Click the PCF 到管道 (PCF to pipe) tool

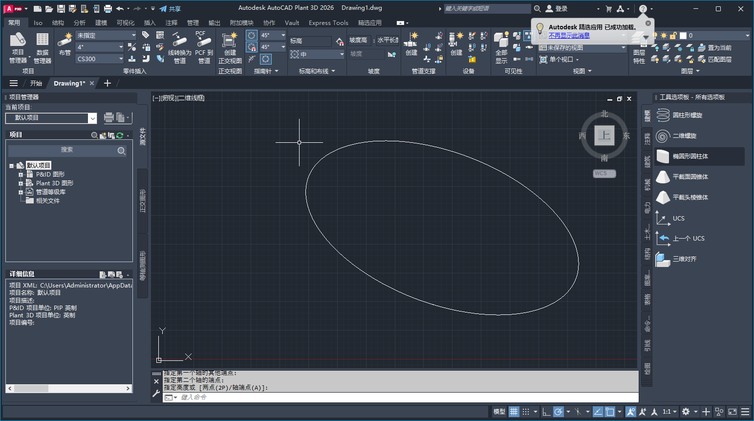pyautogui.click(x=204, y=47)
